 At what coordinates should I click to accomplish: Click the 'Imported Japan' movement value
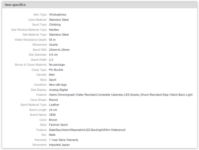coord(59,145)
